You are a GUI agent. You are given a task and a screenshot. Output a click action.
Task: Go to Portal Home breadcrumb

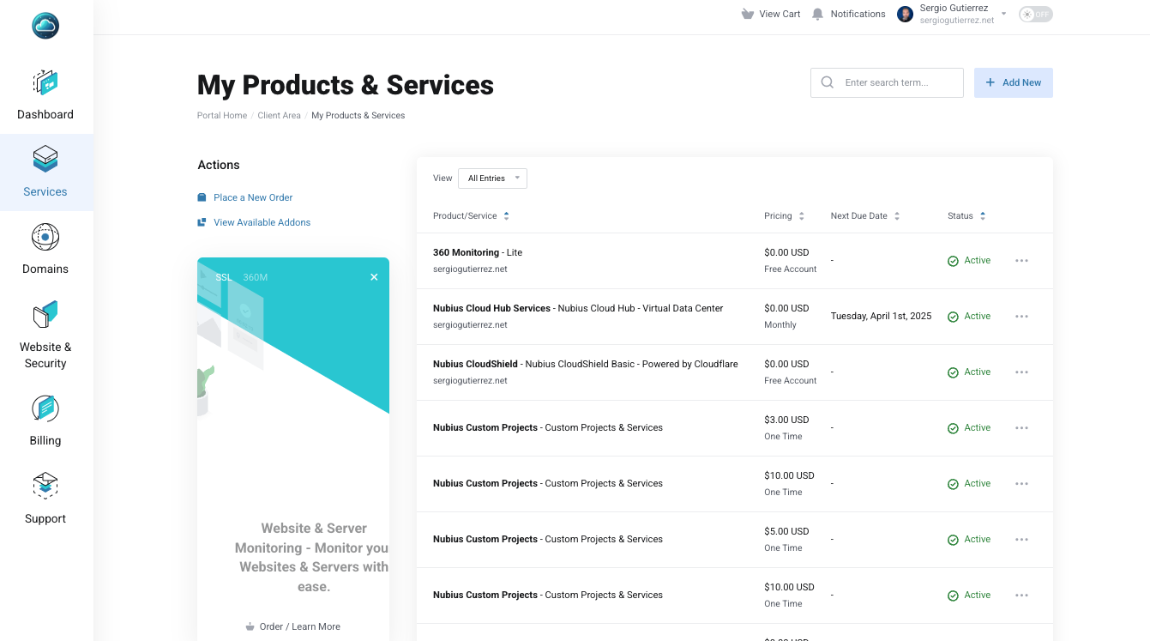[x=222, y=115]
